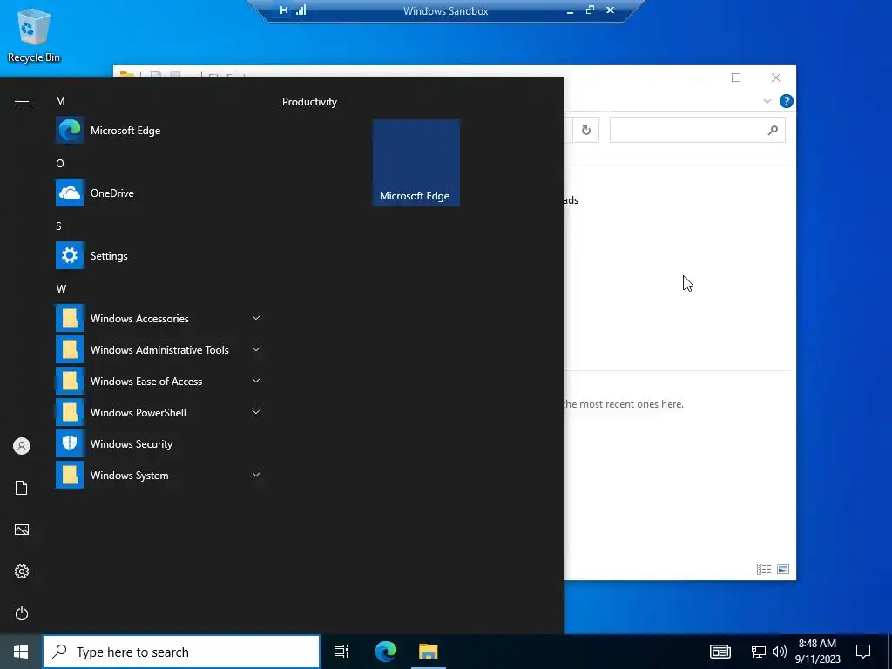Open Pictures from Start sidebar
This screenshot has height=669, width=892.
(22, 530)
